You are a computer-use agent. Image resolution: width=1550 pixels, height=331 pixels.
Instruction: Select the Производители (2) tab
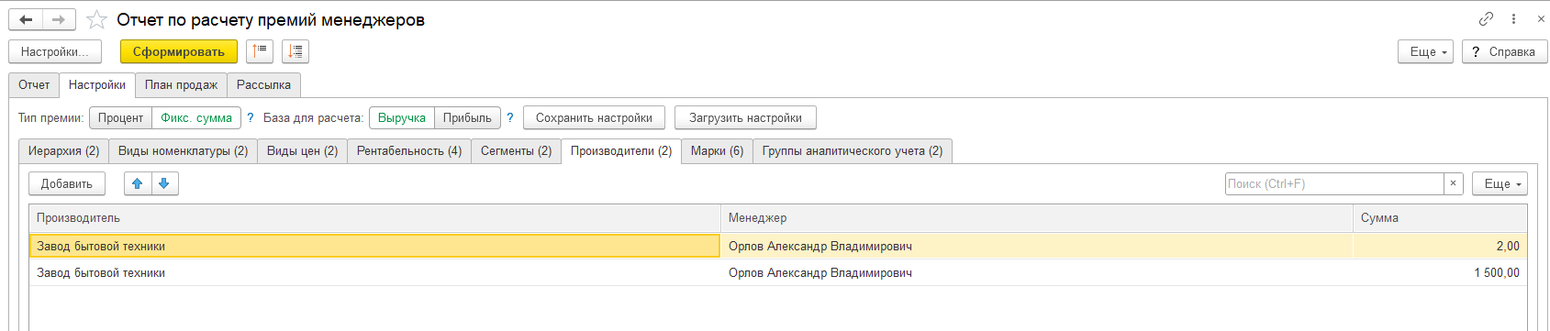click(x=621, y=150)
